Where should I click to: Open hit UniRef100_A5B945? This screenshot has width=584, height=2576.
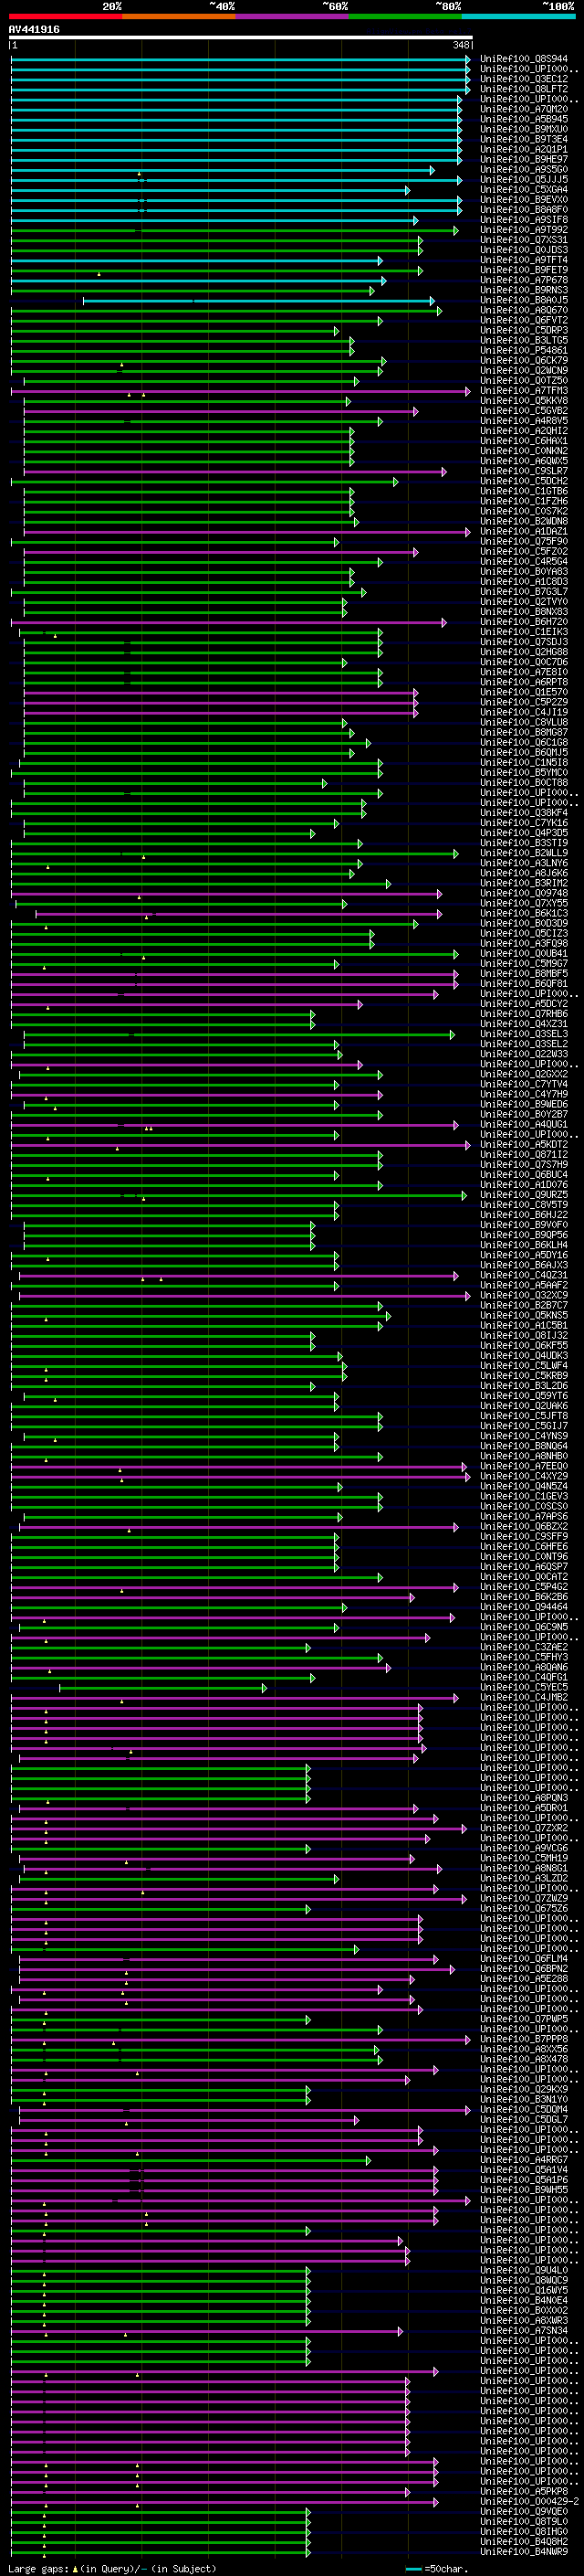tap(524, 119)
